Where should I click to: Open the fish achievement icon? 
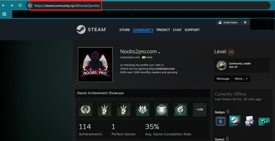coord(181,109)
